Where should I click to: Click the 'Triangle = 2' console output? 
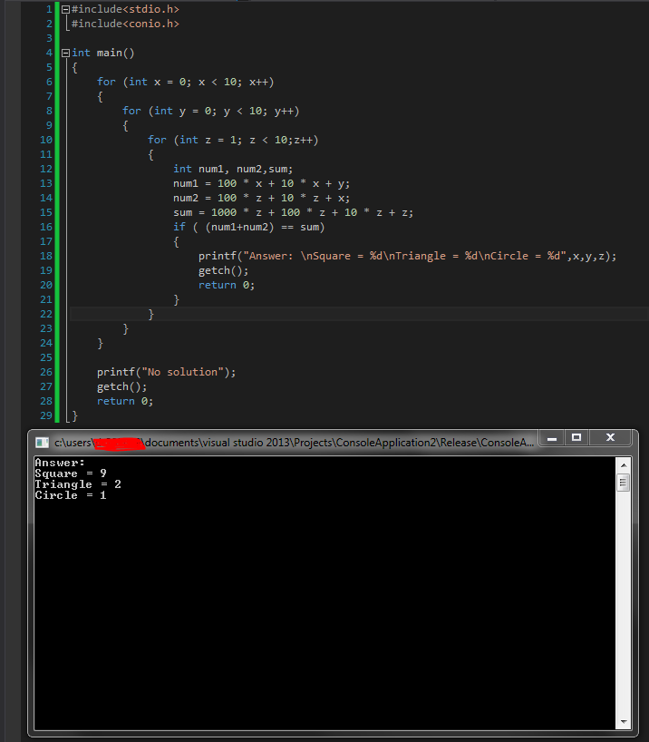click(78, 484)
